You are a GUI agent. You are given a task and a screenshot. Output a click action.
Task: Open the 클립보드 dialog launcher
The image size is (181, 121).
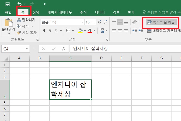[37, 40]
